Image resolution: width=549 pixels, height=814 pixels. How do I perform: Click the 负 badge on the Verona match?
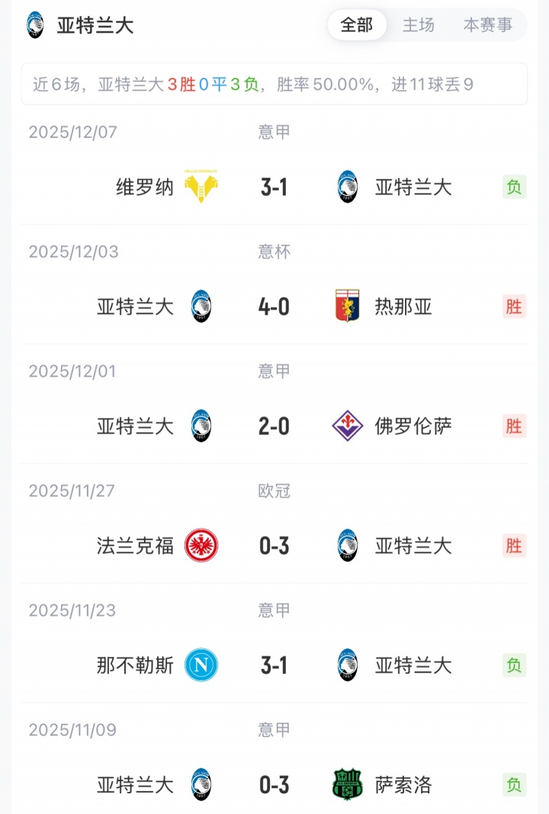tap(514, 187)
